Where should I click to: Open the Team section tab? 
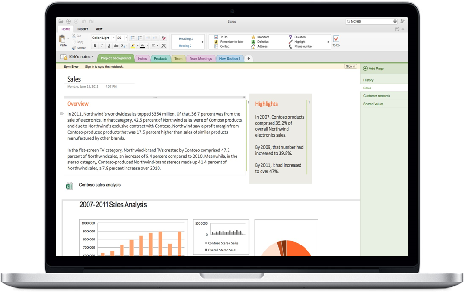point(178,59)
